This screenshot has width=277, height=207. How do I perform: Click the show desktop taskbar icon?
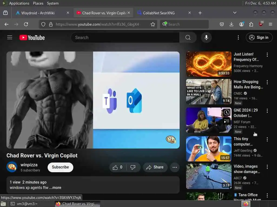(x=3, y=204)
